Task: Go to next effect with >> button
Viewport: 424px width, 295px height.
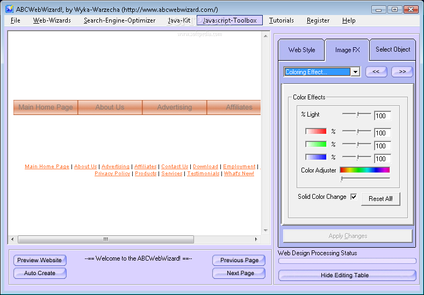Action: coord(402,72)
